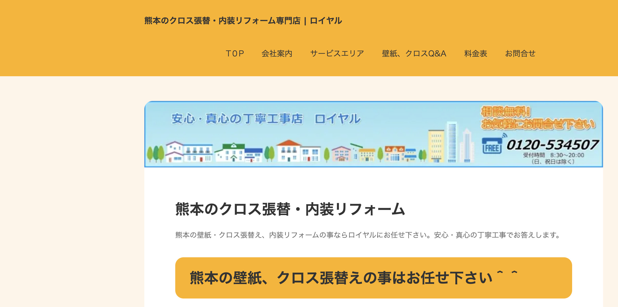Click the site title 熊本のクロス張替・内装リフォーム専門店｜ロイヤル
The height and width of the screenshot is (307, 618).
coord(243,21)
